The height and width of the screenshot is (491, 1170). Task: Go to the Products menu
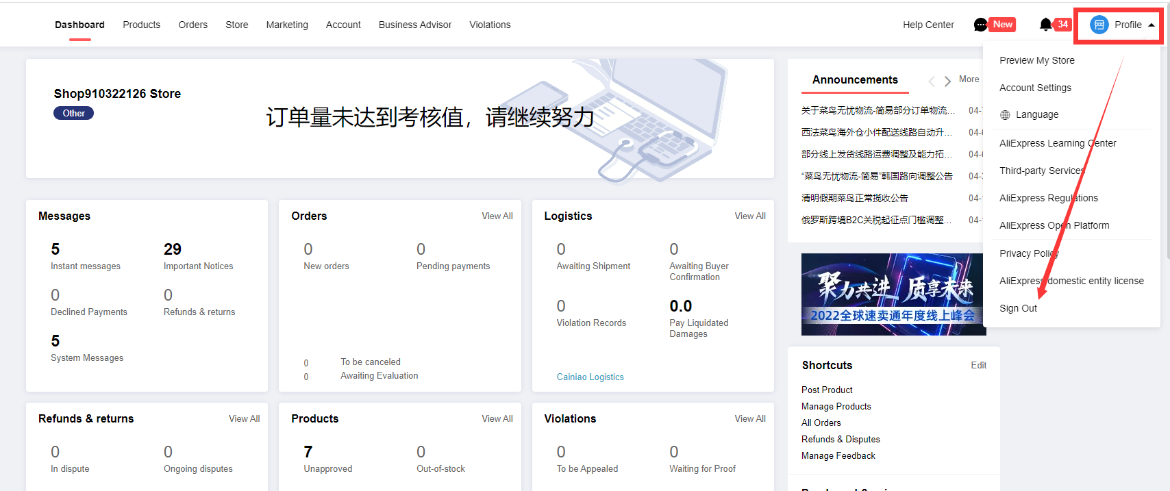[142, 25]
